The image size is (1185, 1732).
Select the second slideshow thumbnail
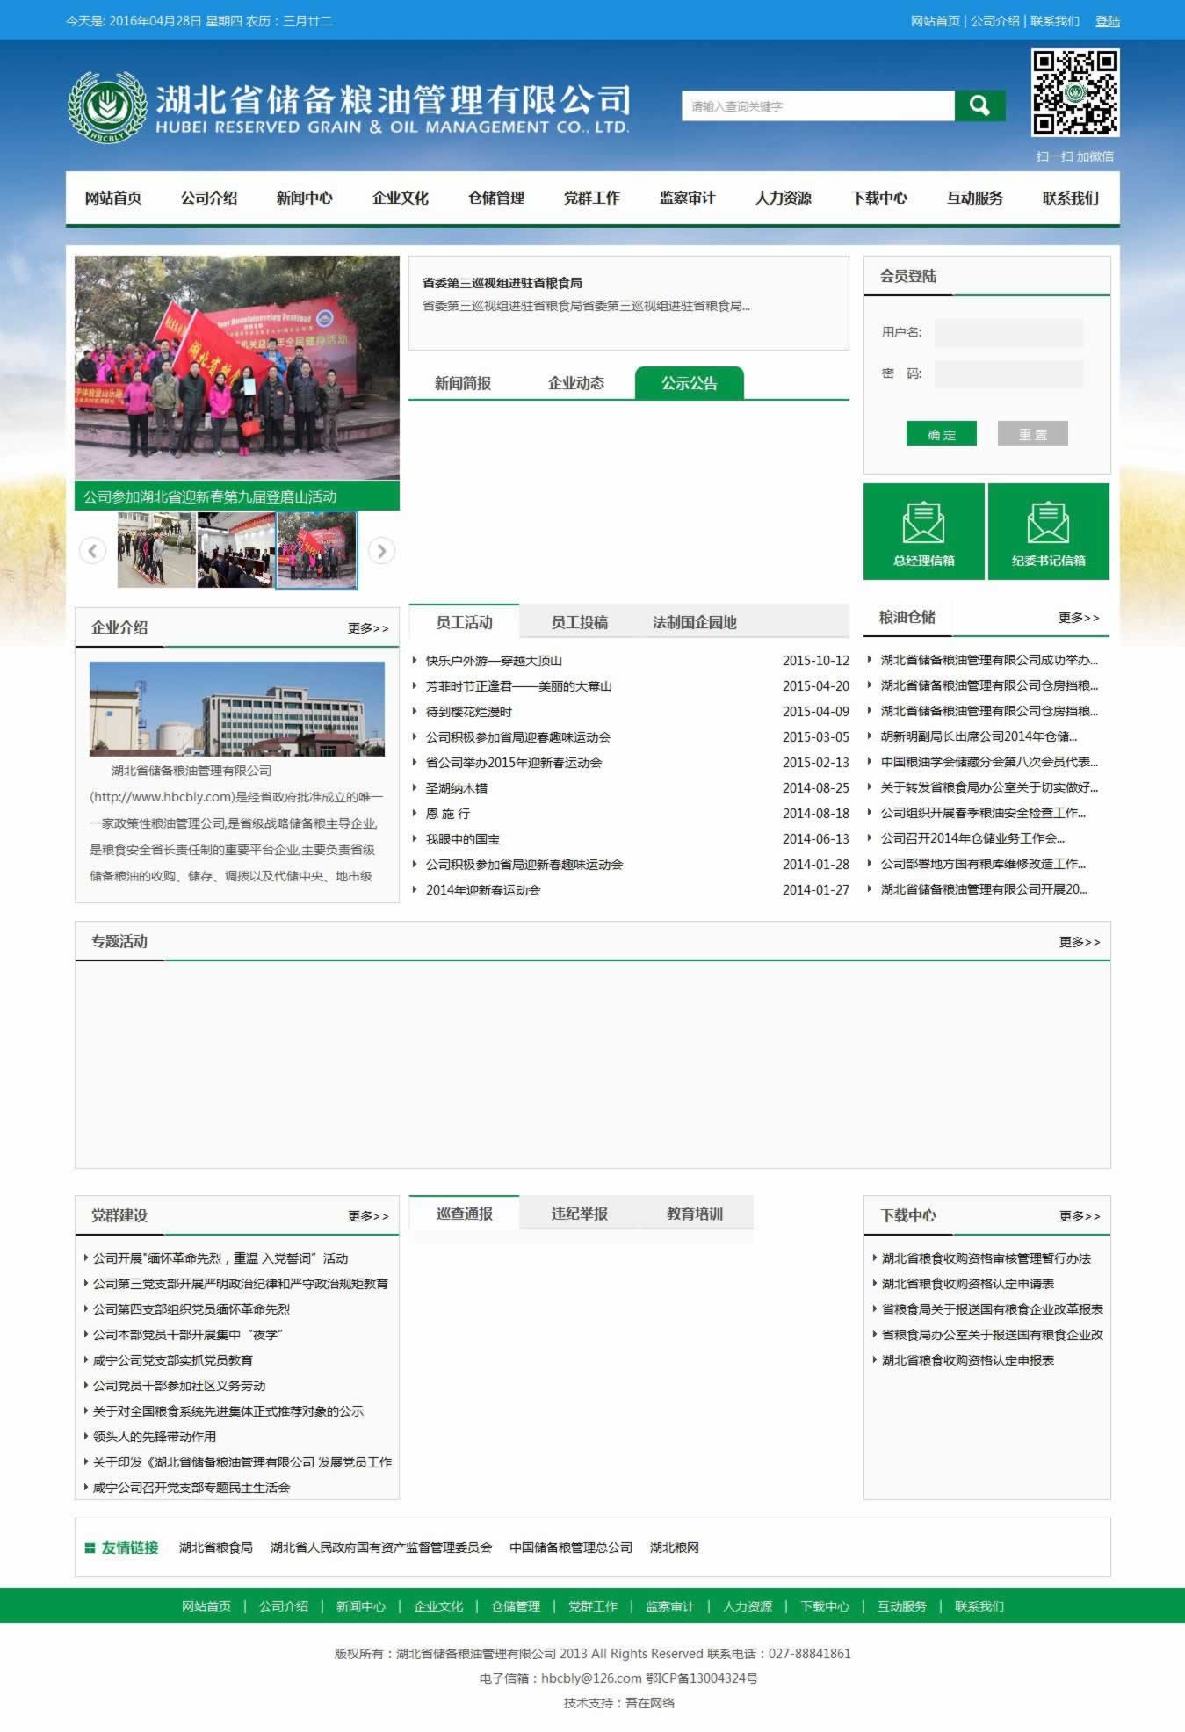pyautogui.click(x=236, y=550)
